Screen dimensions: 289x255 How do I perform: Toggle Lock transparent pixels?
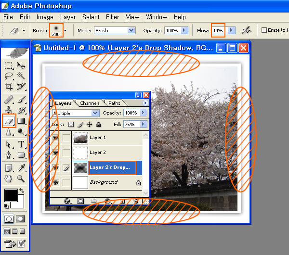[x=71, y=125]
